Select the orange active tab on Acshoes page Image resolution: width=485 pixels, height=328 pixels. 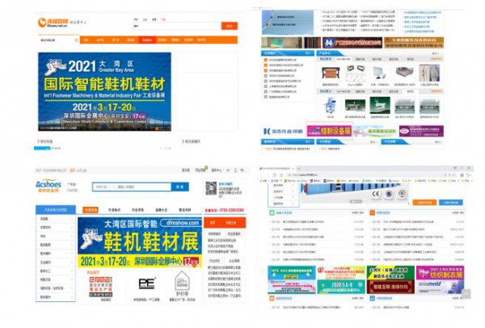coord(91,210)
